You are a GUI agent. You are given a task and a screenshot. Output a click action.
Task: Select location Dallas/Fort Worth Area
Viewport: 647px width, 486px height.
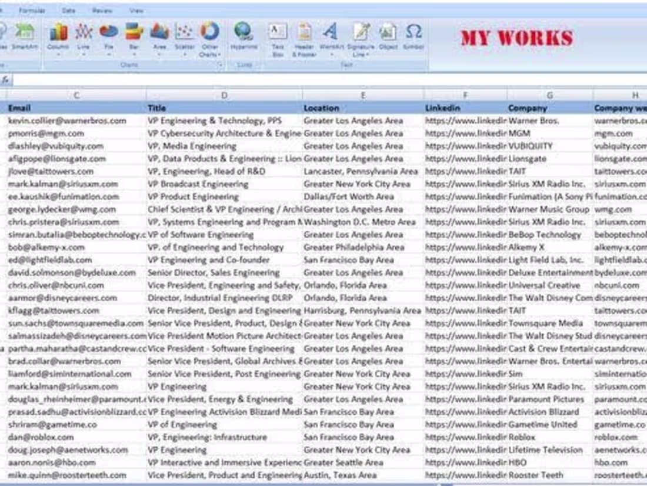coord(363,197)
